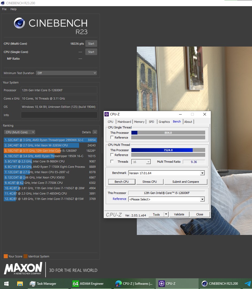252x289 pixels.
Task: Open the CPU (Multi Core) ranking dropdown
Action: [x=20, y=132]
